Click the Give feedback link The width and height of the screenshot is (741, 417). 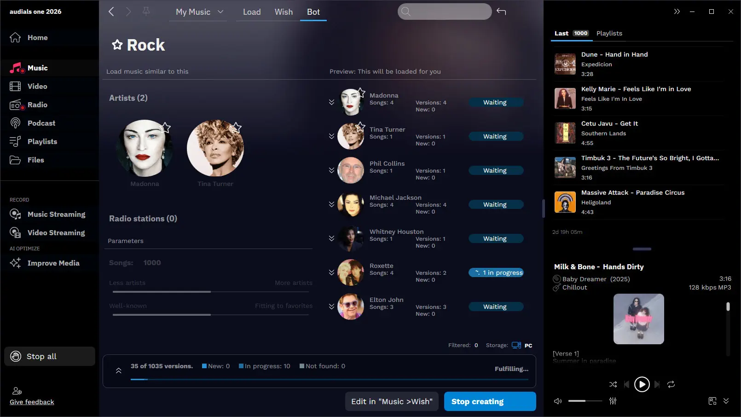tap(32, 402)
